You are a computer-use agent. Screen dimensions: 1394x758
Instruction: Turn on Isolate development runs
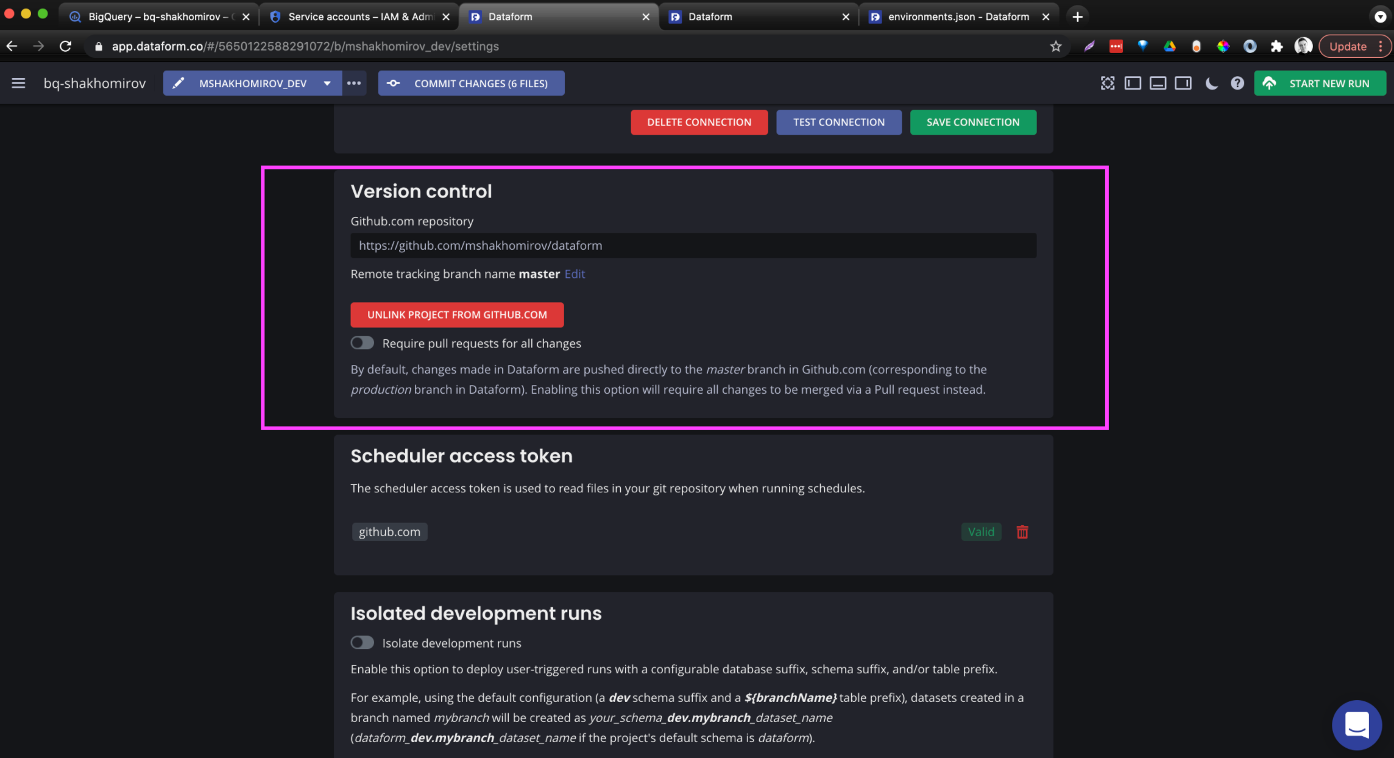[363, 643]
